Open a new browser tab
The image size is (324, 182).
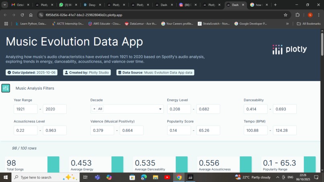[275, 5]
